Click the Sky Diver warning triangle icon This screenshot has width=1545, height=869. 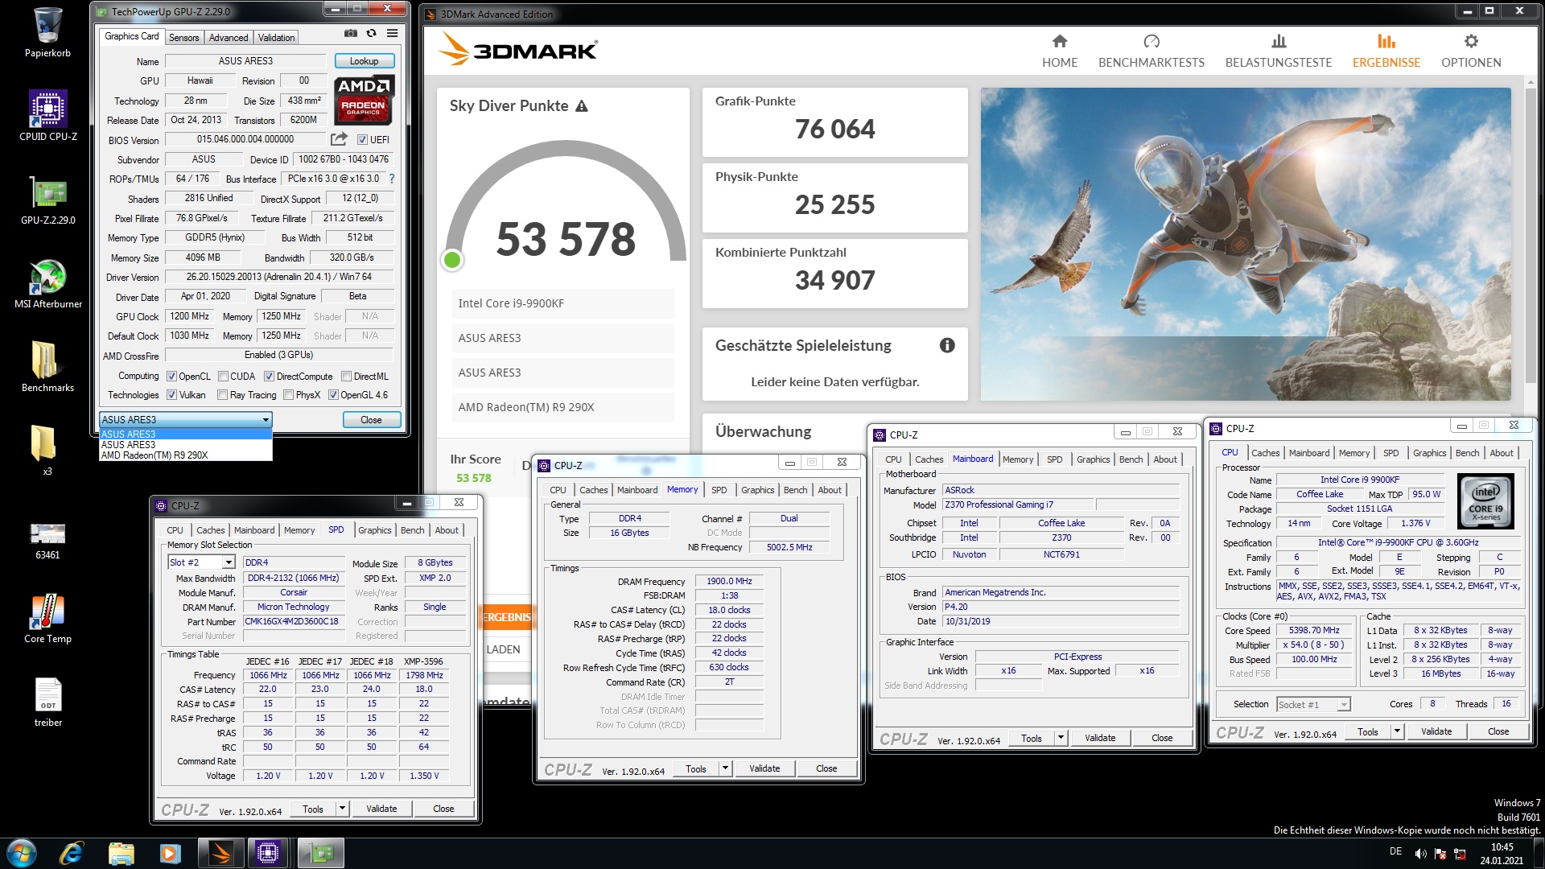[582, 106]
